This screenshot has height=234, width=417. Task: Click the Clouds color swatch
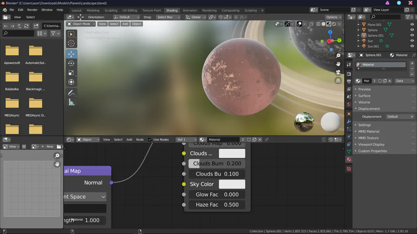click(232, 154)
